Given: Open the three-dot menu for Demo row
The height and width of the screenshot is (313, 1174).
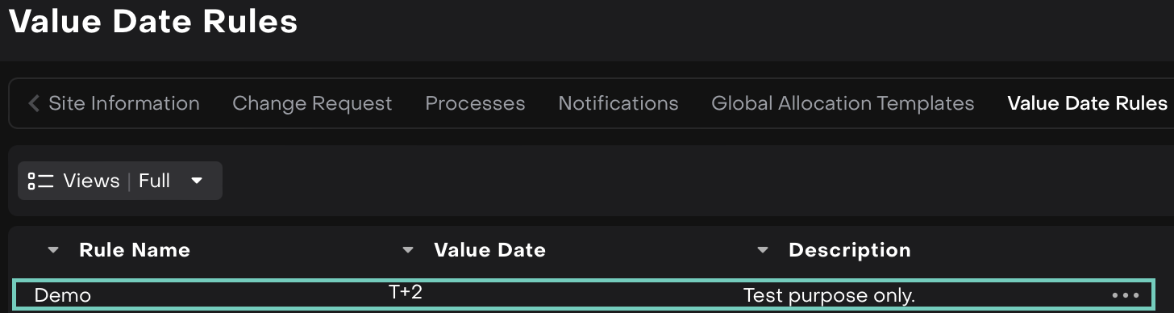Looking at the screenshot, I should click(1126, 295).
